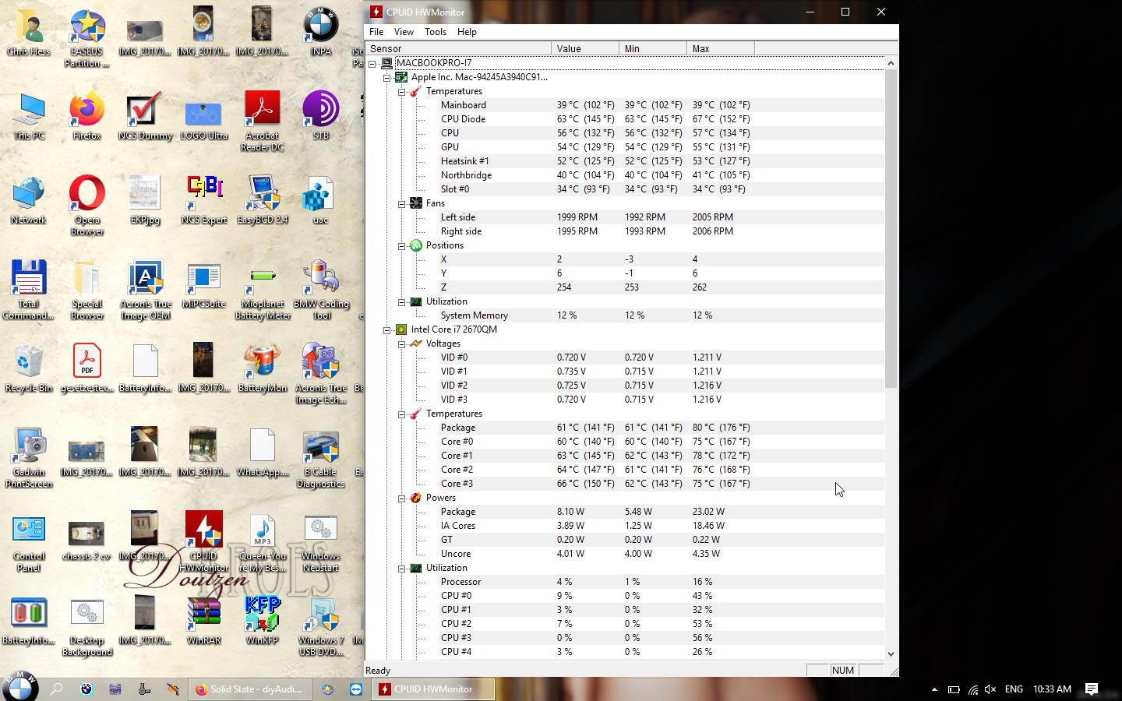
Task: Open the WinRAR desktop icon
Action: pyautogui.click(x=203, y=621)
